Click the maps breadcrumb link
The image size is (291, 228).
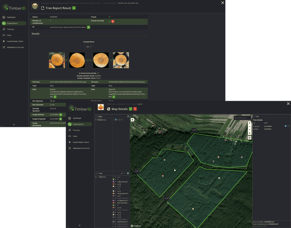pos(133,104)
